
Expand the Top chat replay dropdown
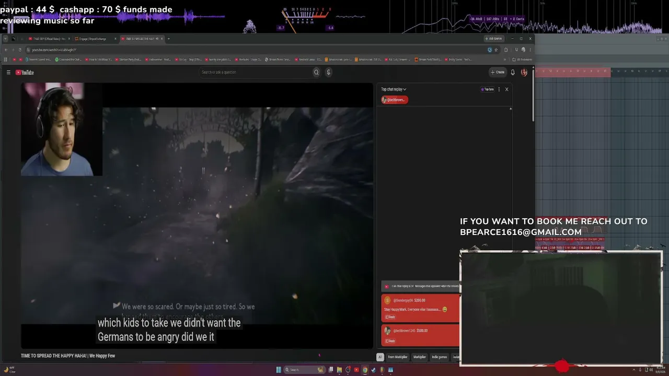pos(394,89)
